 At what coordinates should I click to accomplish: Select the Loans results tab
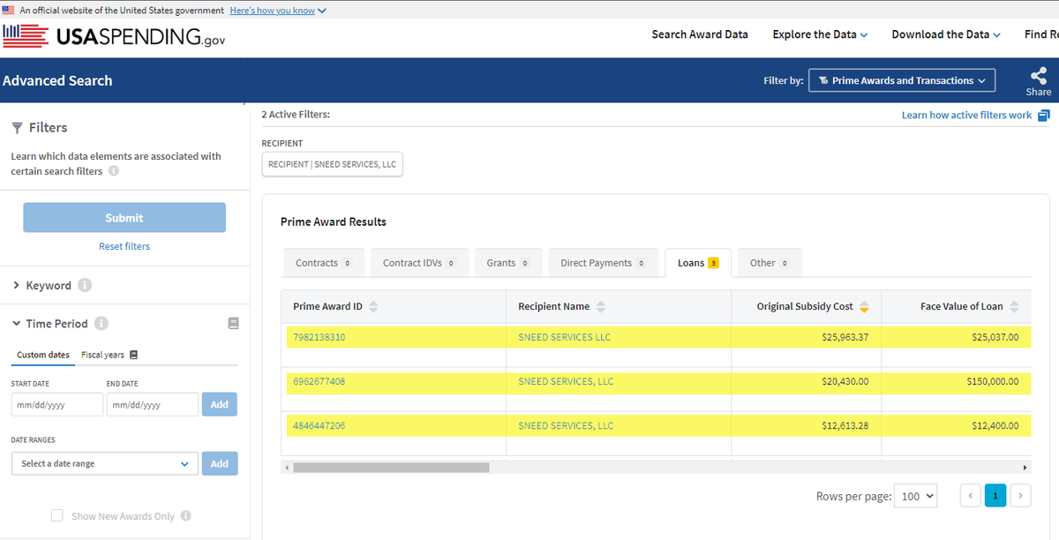coord(698,263)
